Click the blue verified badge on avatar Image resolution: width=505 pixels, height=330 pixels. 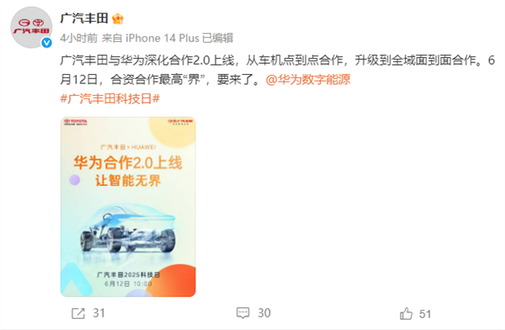click(x=47, y=42)
